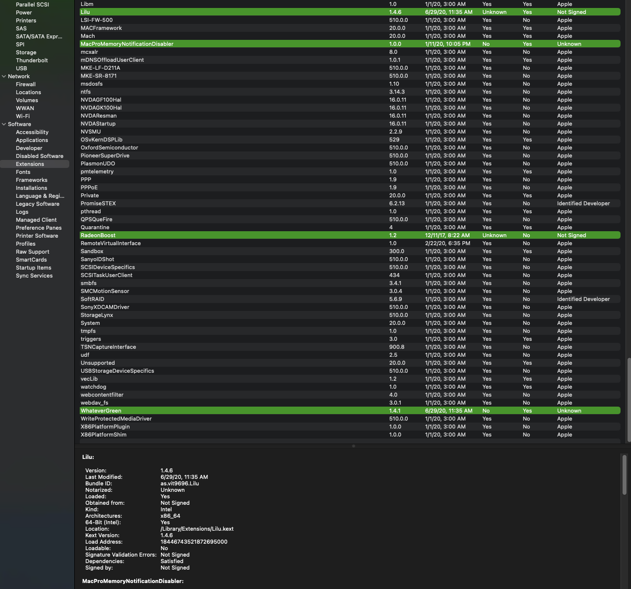Screen dimensions: 631x589
Task: Select Firewall in the sidebar
Action: point(25,84)
